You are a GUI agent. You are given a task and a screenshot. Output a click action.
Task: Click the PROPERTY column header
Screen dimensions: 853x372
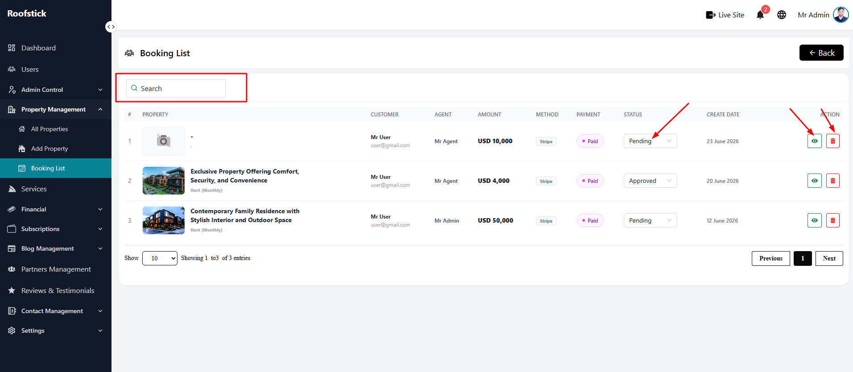click(x=155, y=115)
